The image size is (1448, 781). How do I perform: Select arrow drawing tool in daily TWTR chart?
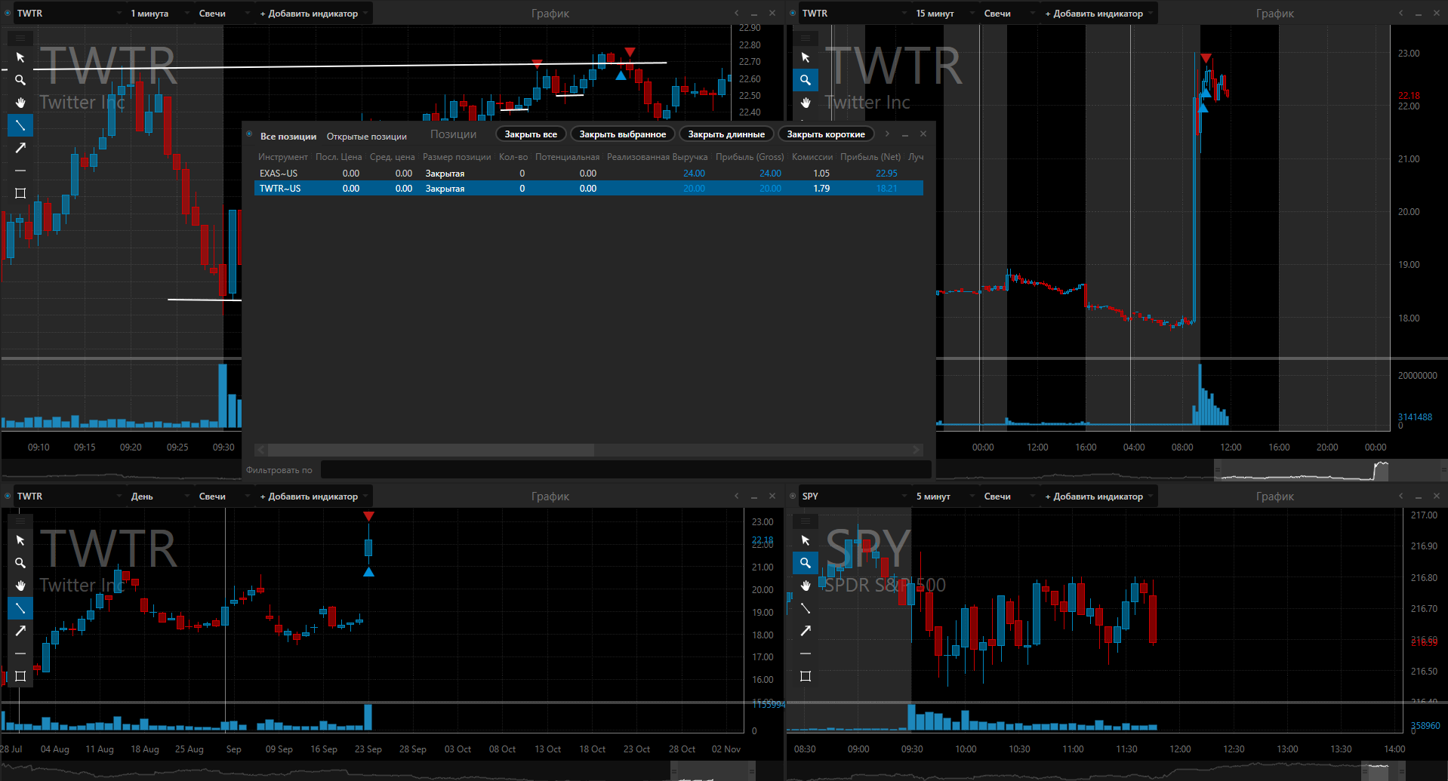[20, 631]
